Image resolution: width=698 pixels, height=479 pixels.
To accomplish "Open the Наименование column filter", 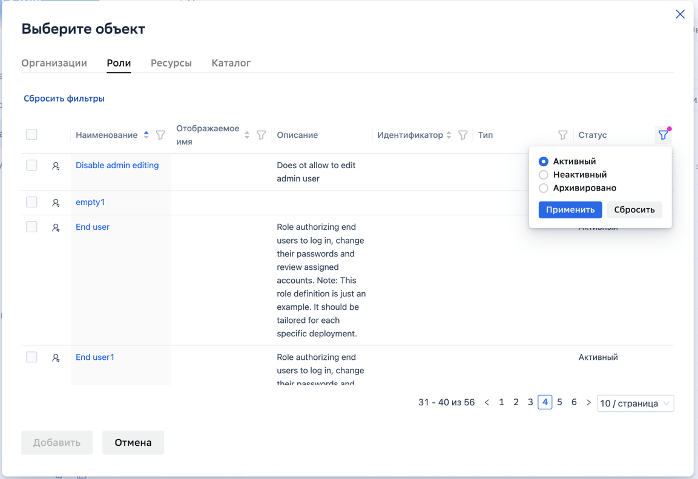I will 160,135.
